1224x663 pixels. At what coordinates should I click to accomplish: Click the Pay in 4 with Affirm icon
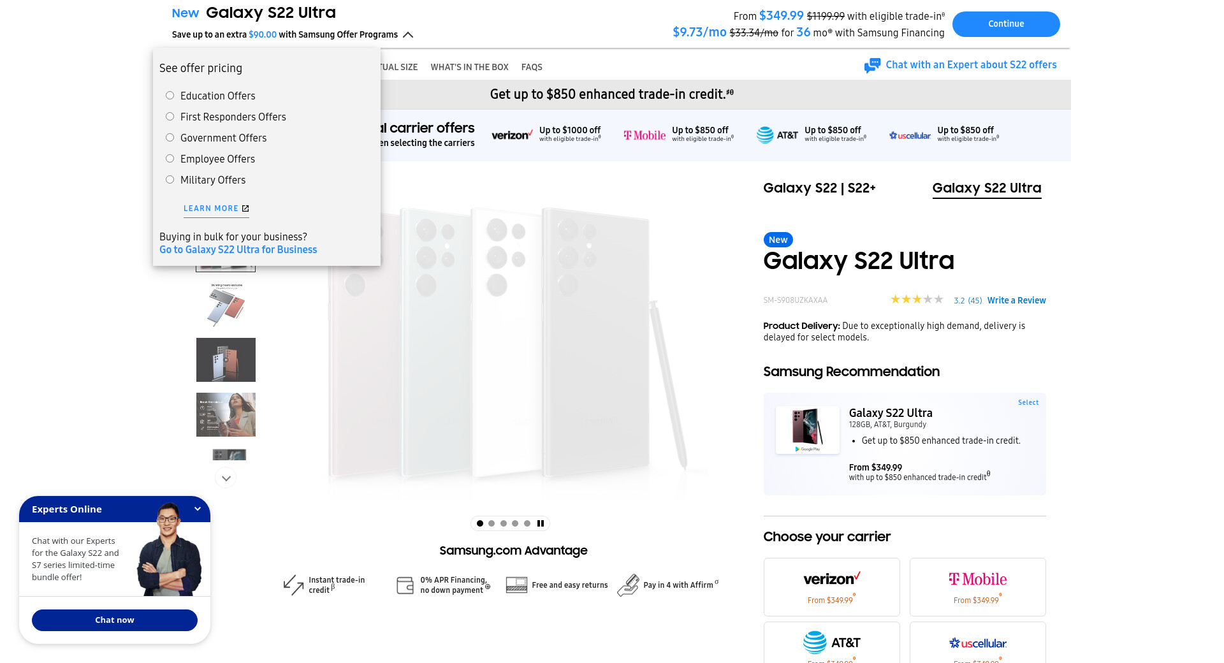[x=628, y=585]
